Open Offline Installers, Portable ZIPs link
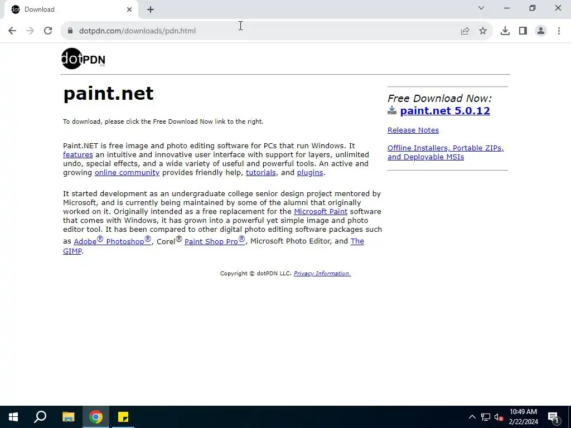Image resolution: width=571 pixels, height=428 pixels. pos(446,153)
